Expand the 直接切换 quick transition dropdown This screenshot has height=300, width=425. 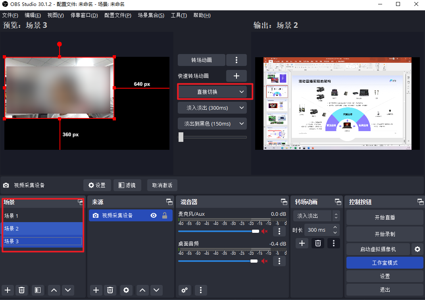click(242, 92)
